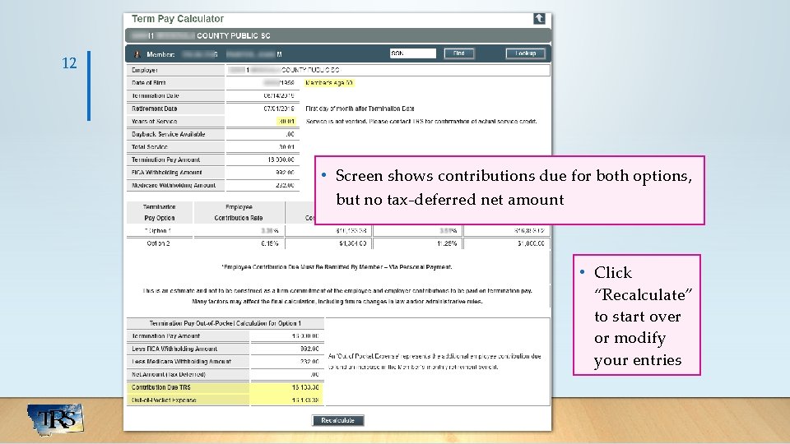
Task: Click the highlighted Years of Service value
Action: (x=286, y=122)
